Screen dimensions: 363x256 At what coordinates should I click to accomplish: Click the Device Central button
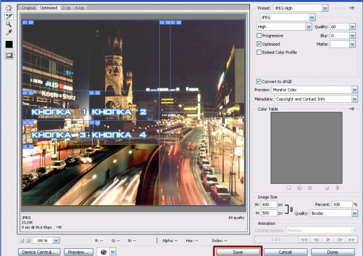[x=40, y=252]
